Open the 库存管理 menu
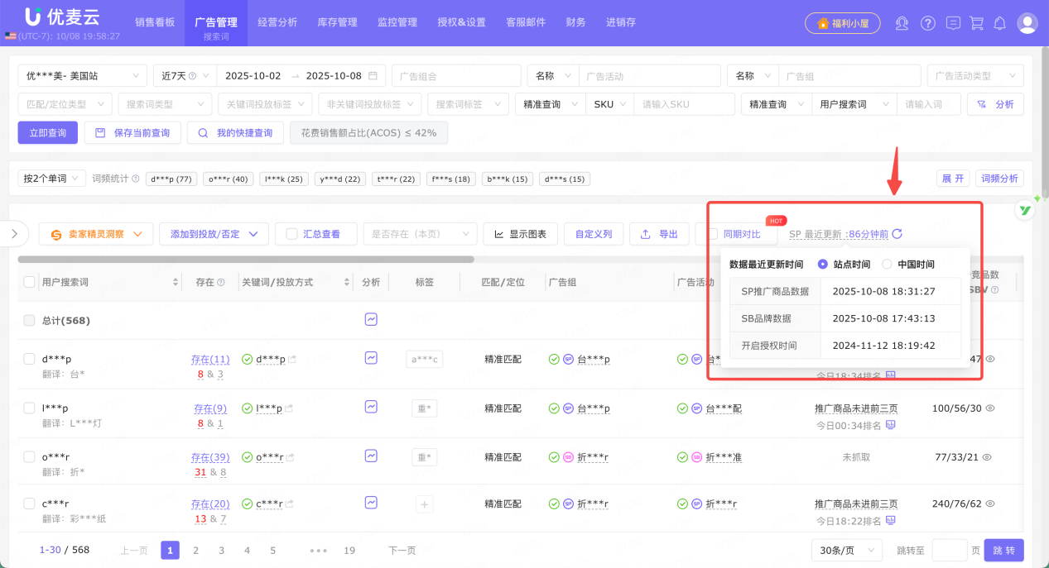 [x=337, y=22]
